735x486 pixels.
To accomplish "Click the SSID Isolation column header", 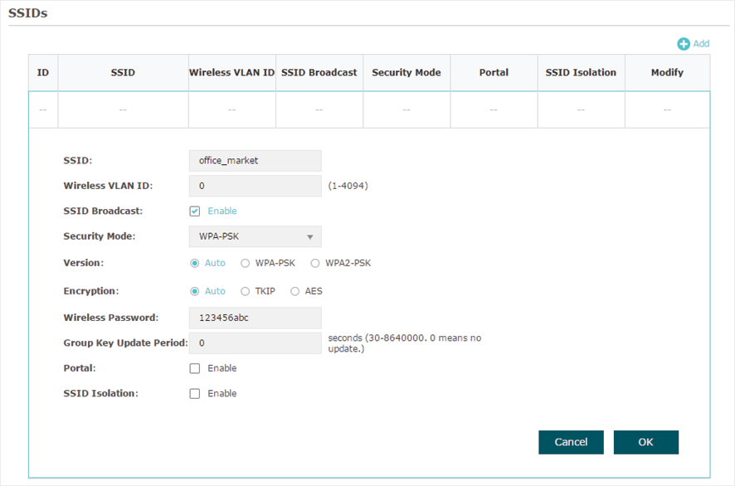I will point(581,73).
